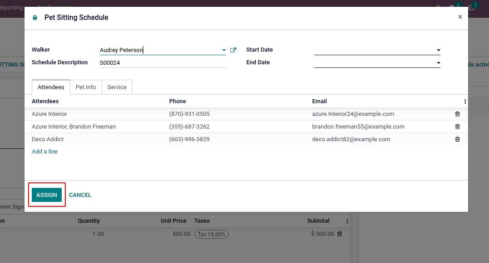Select the Attendees tab

coord(51,87)
